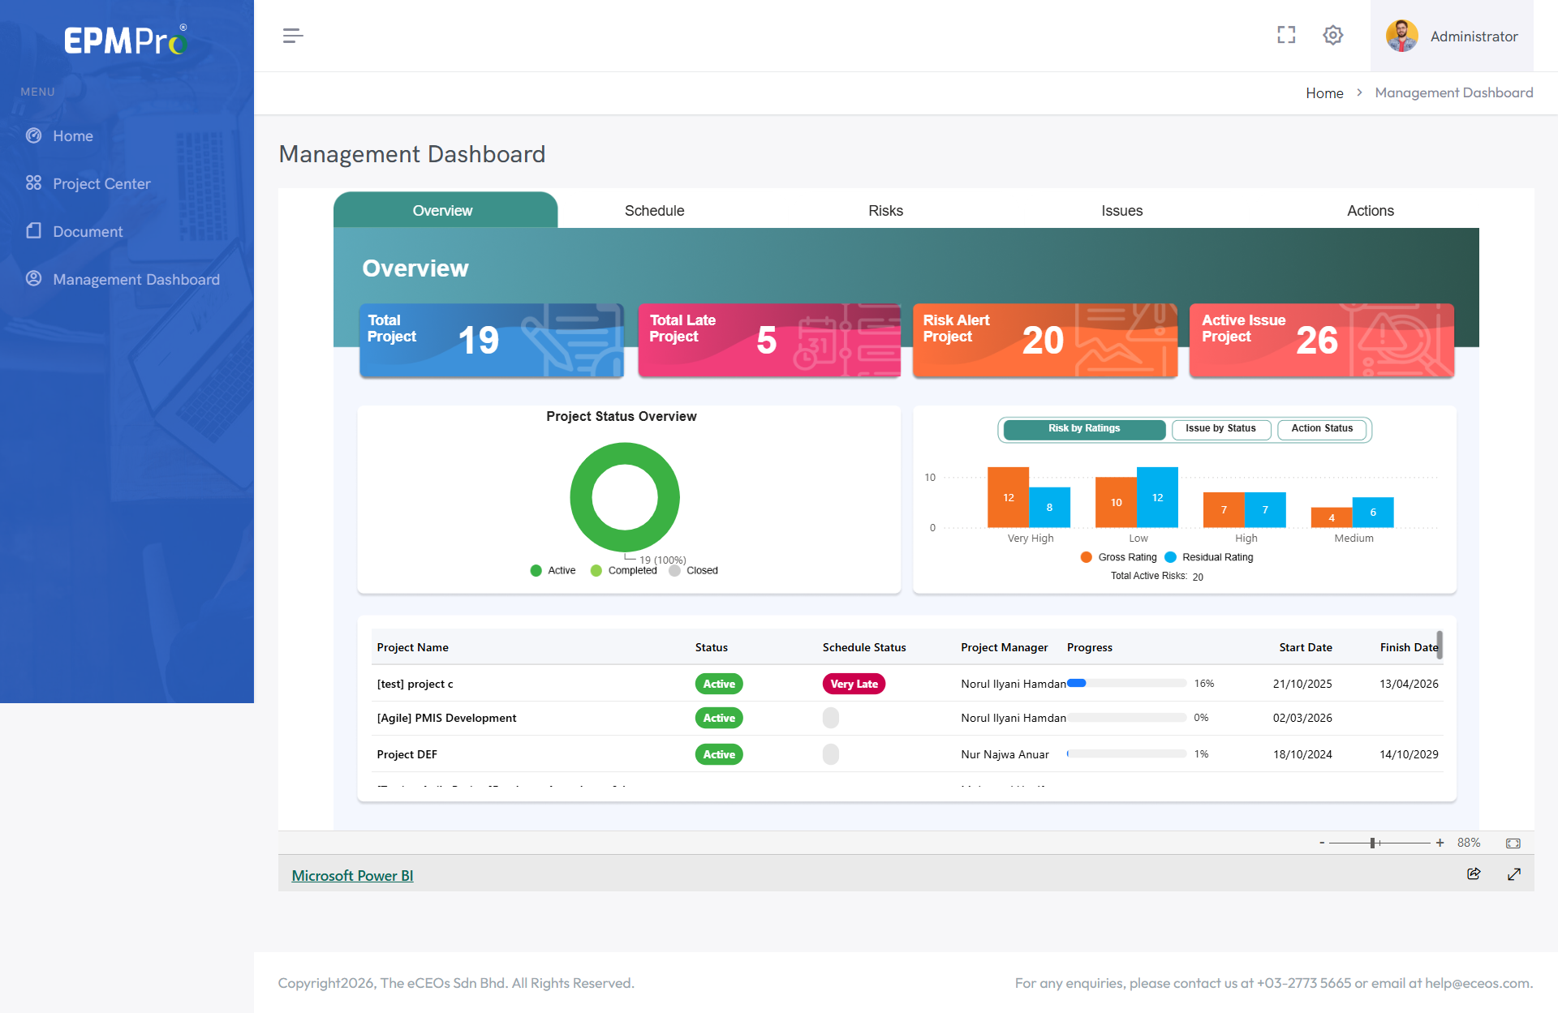Toggle the Active legend in the Project Status chart
The image size is (1558, 1013).
(x=553, y=570)
